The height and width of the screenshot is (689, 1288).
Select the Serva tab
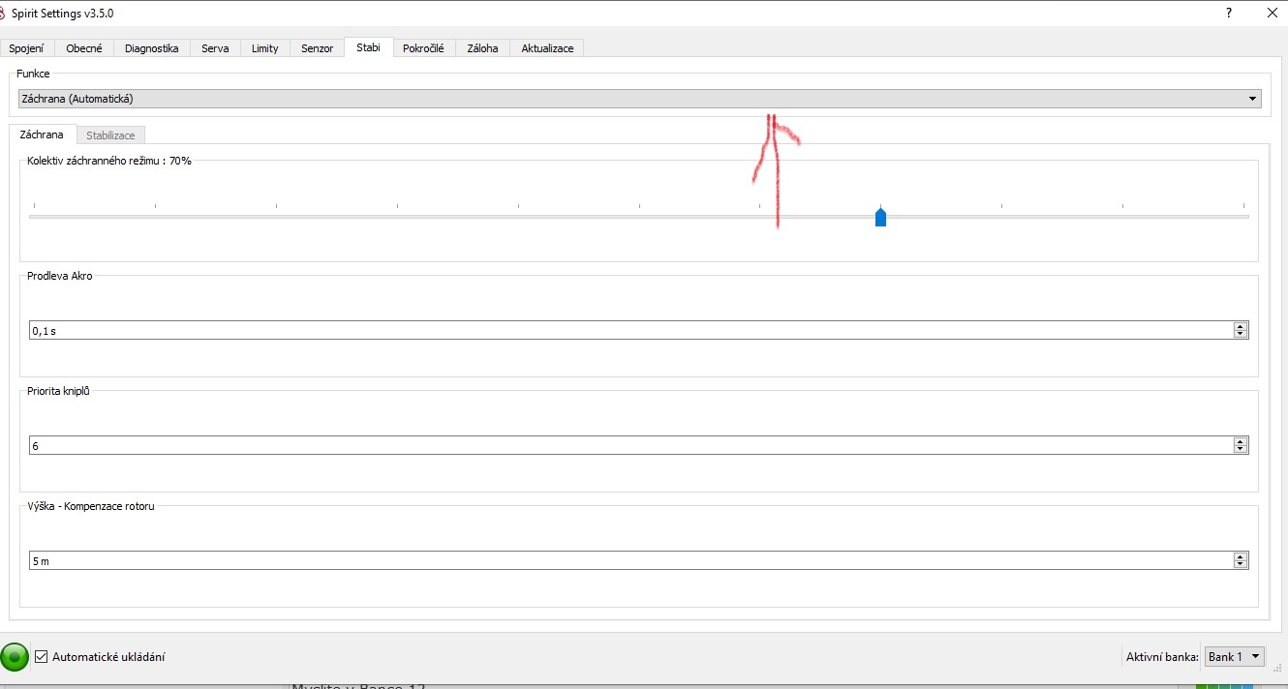coord(215,48)
